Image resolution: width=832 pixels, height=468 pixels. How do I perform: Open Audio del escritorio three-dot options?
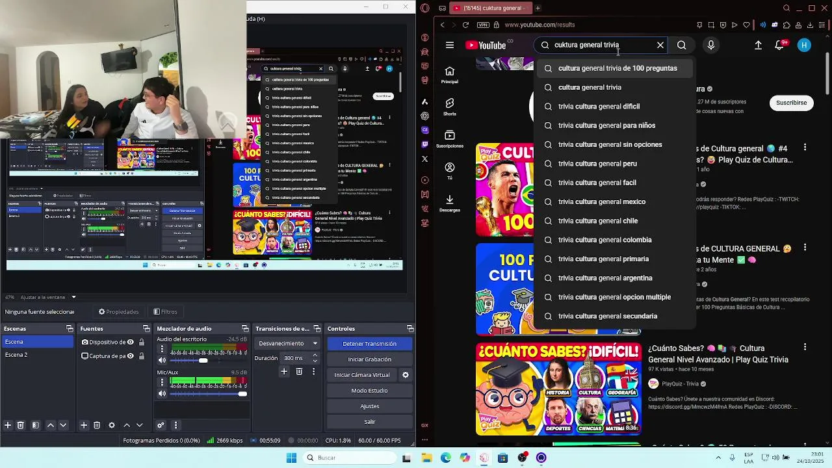[162, 349]
